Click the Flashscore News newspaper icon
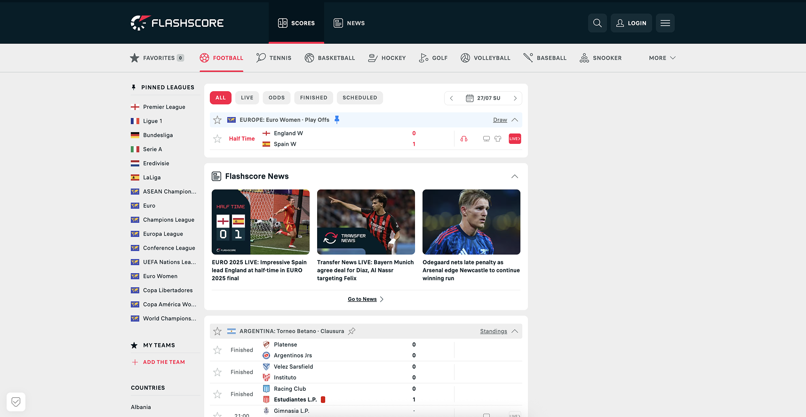This screenshot has height=417, width=806. [216, 176]
